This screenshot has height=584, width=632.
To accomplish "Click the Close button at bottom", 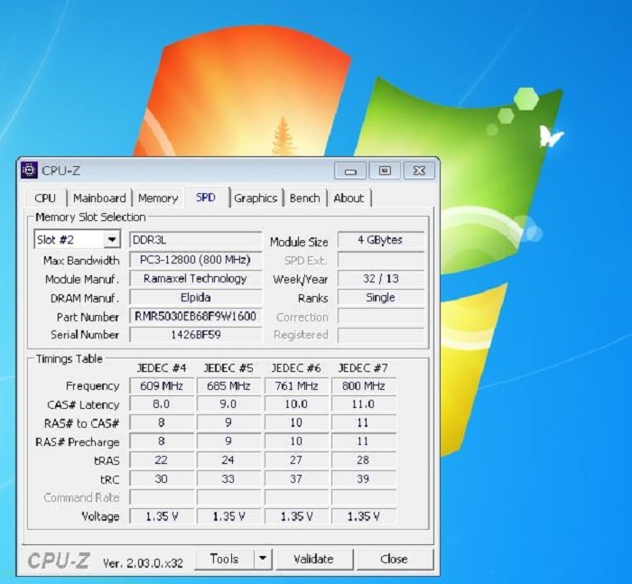I will pyautogui.click(x=394, y=559).
